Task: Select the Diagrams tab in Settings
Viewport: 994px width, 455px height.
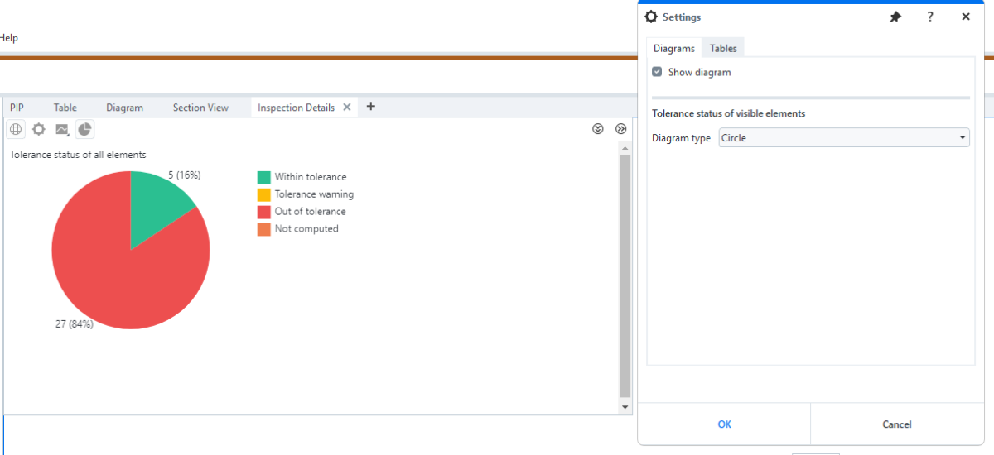Action: pyautogui.click(x=674, y=48)
